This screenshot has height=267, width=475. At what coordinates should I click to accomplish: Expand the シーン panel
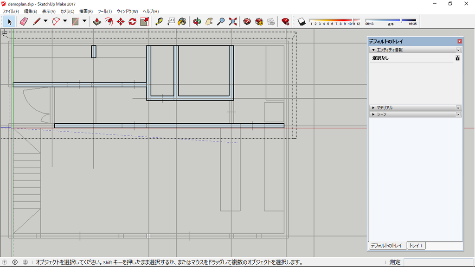[x=373, y=114]
